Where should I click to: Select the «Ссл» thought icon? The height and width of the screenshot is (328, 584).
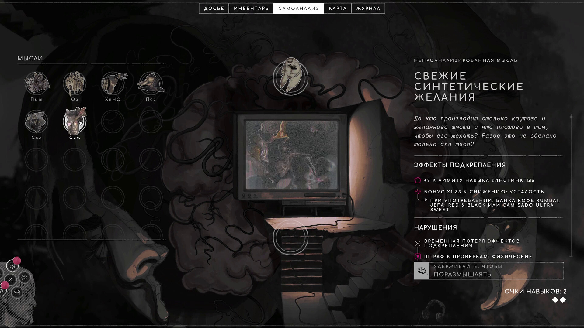[x=36, y=121]
